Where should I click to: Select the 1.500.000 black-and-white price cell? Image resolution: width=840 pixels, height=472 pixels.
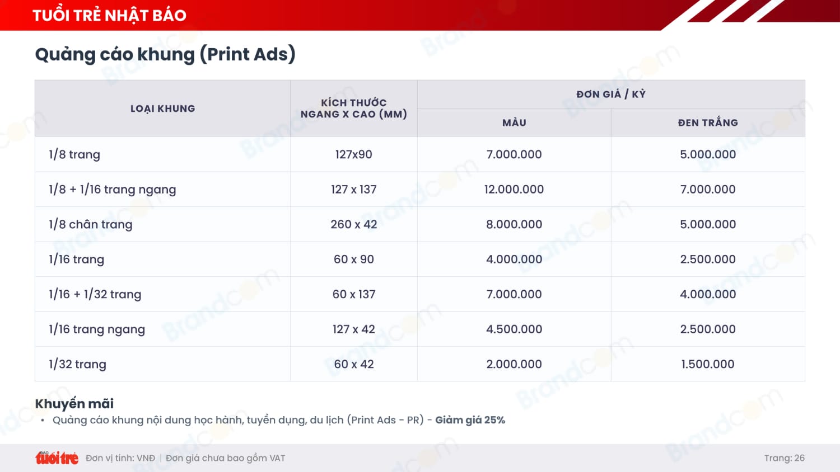click(x=707, y=364)
